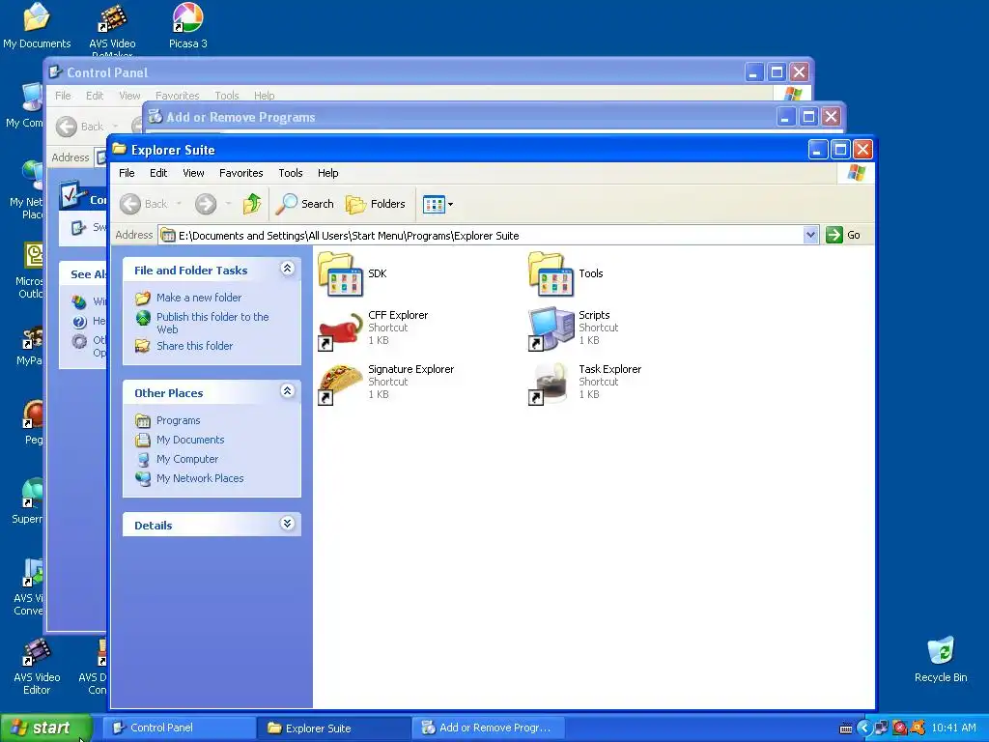Go to My Network Places link
This screenshot has height=742, width=989.
200,478
